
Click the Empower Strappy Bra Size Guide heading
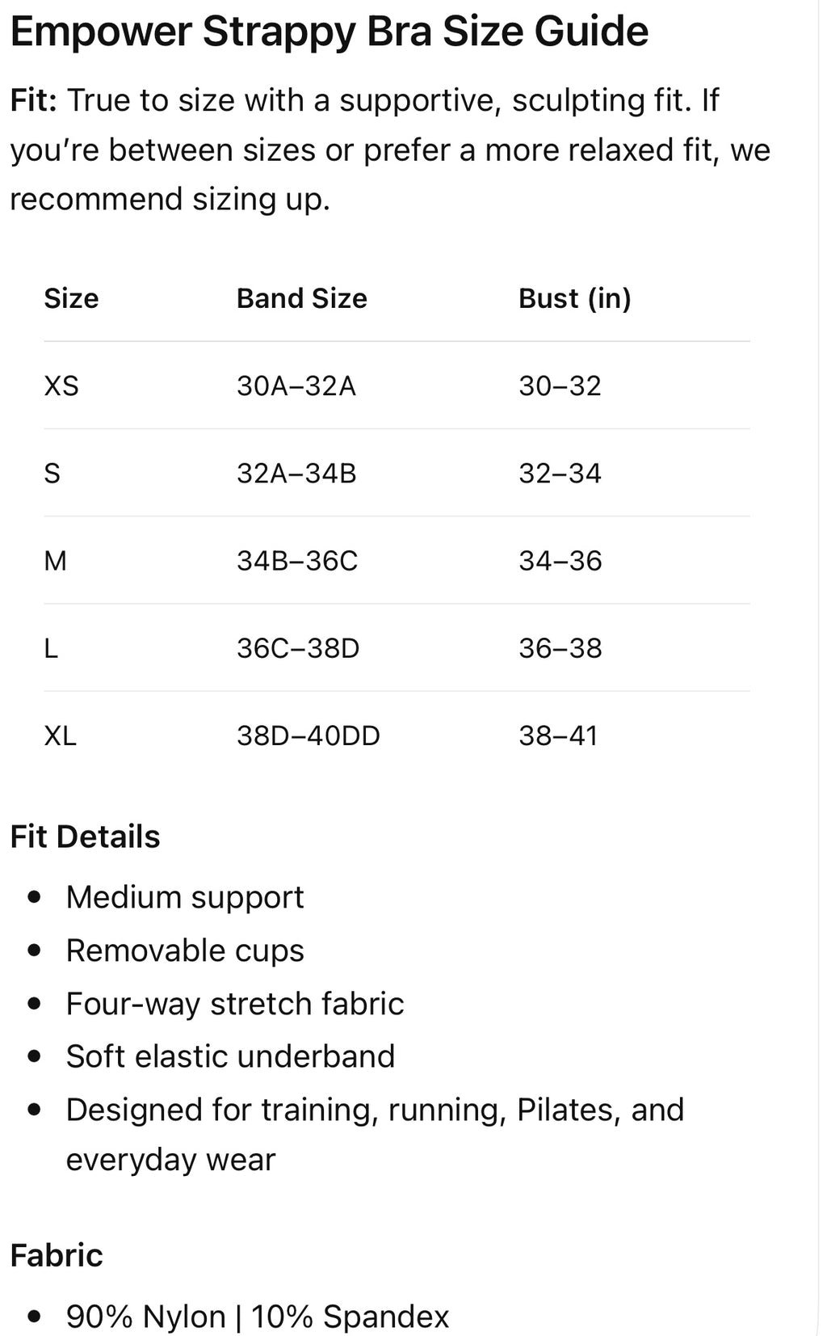click(330, 33)
